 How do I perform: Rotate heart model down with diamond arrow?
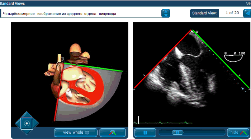(27, 132)
